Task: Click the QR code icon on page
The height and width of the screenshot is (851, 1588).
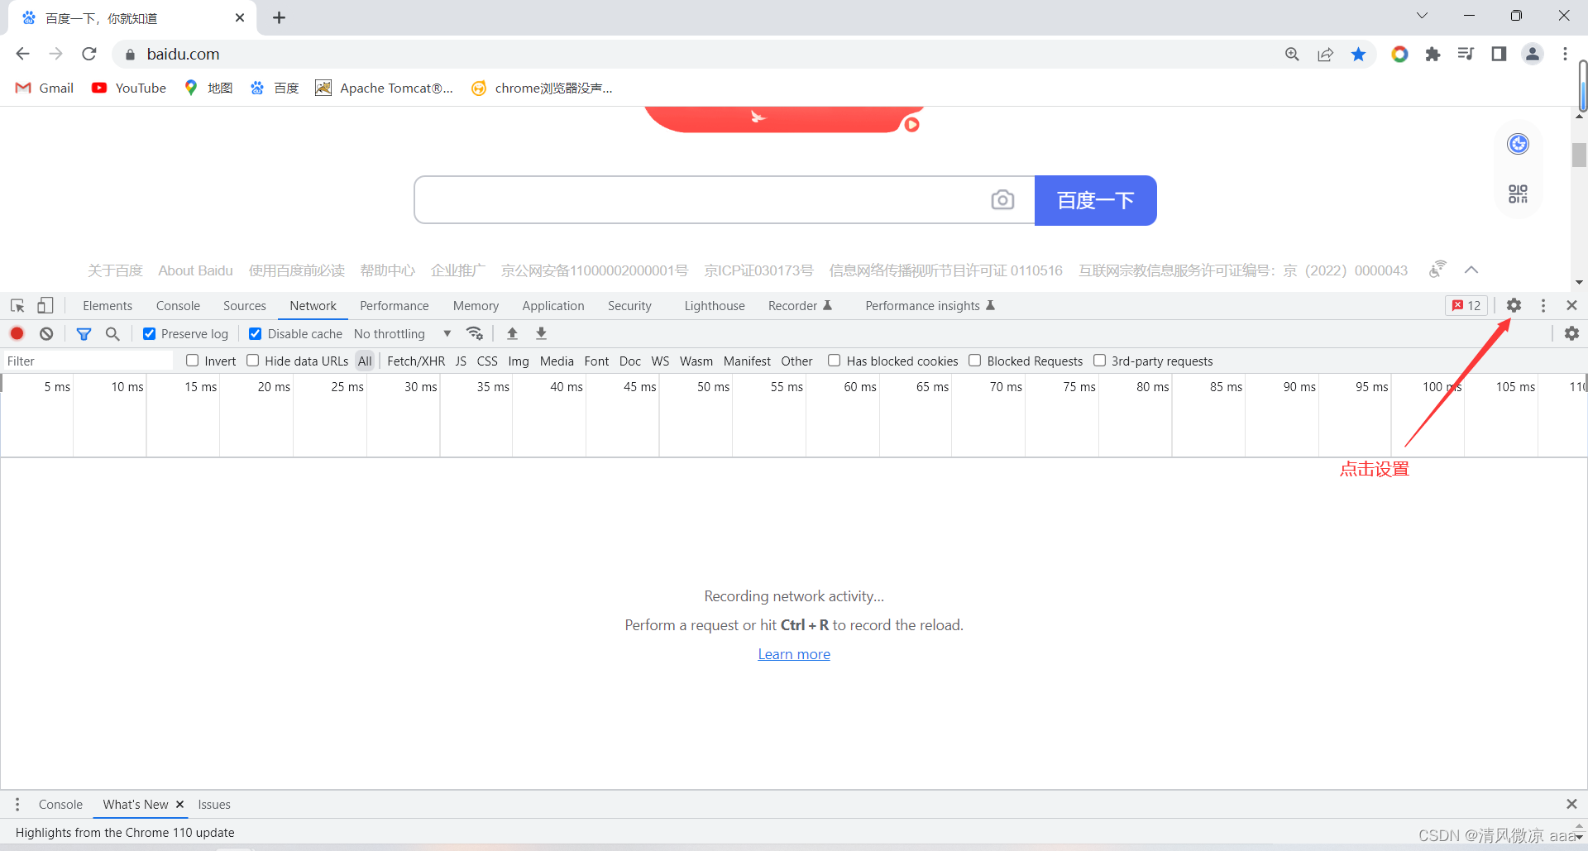Action: click(1518, 194)
